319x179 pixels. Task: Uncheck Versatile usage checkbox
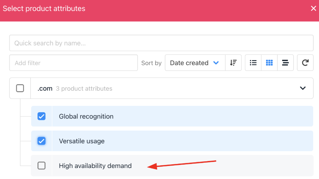click(42, 141)
